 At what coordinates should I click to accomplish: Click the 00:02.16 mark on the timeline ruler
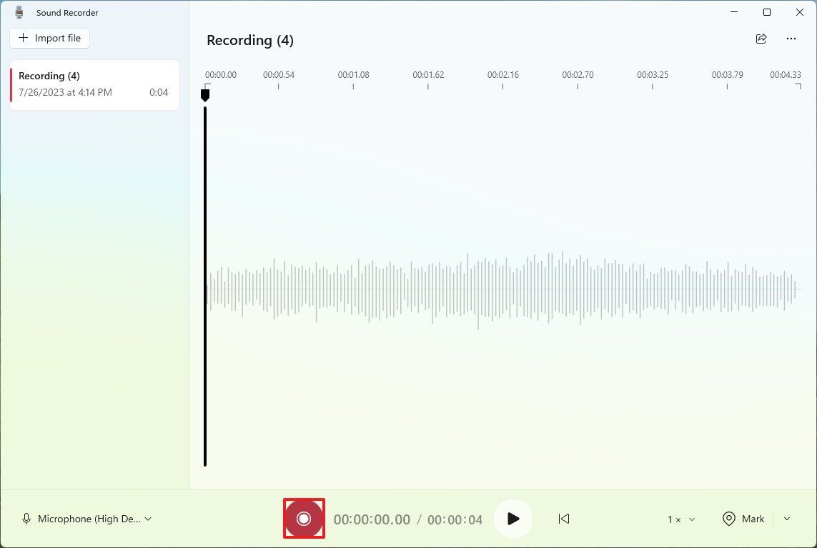502,75
